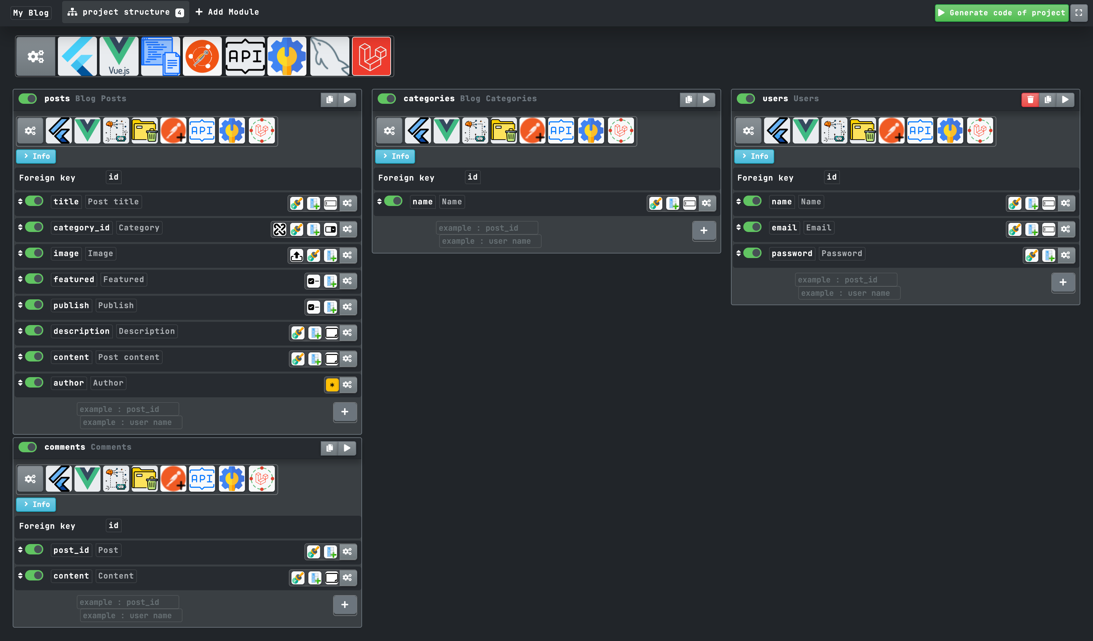Toggle the users module switch
Viewport: 1093px width, 641px height.
pos(746,99)
